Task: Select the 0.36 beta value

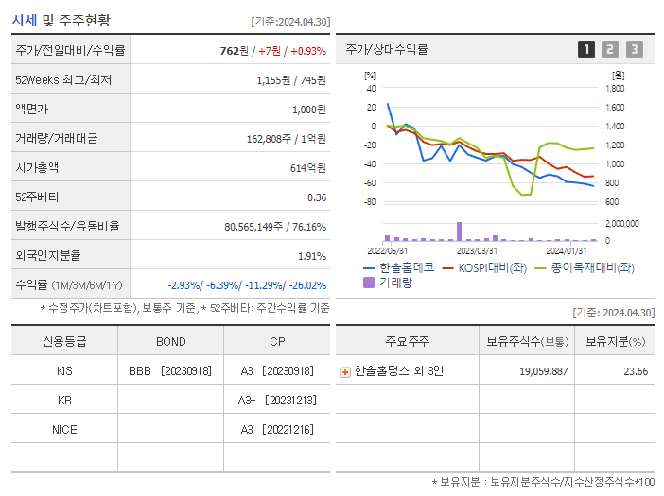Action: (317, 197)
